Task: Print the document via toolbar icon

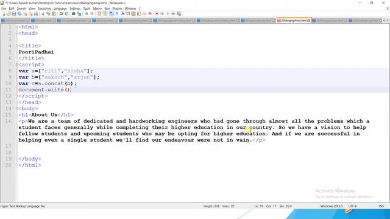Action: click(x=36, y=13)
